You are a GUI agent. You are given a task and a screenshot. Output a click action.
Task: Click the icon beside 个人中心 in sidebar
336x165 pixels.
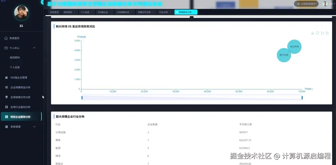coord(6,48)
